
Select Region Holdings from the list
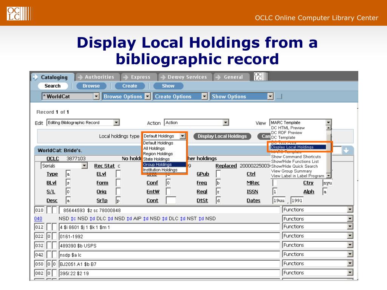click(158, 154)
